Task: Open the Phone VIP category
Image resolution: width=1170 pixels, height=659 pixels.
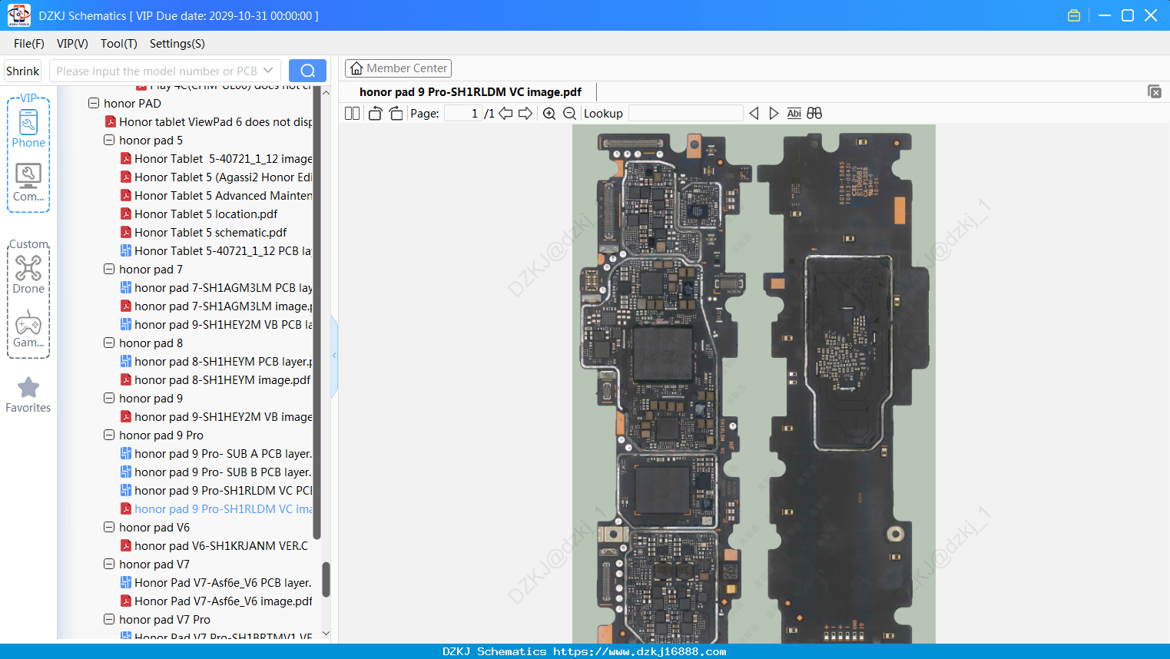Action: coord(28,128)
